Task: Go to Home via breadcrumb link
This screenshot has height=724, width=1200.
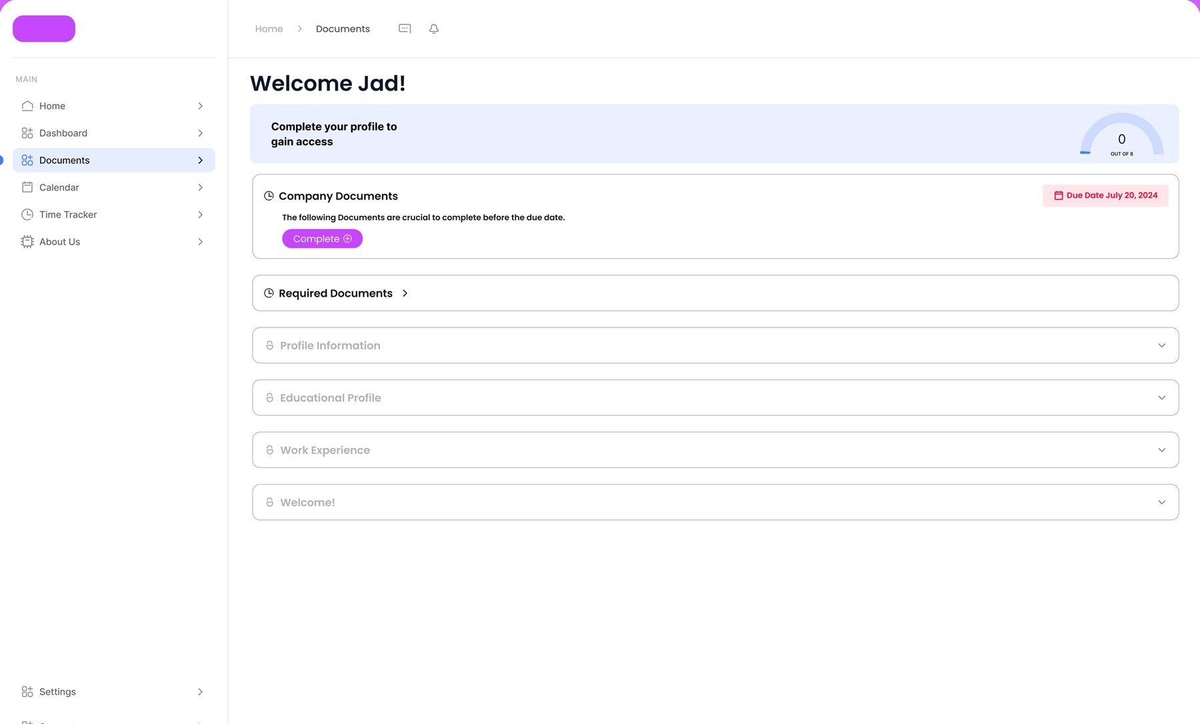Action: [269, 29]
